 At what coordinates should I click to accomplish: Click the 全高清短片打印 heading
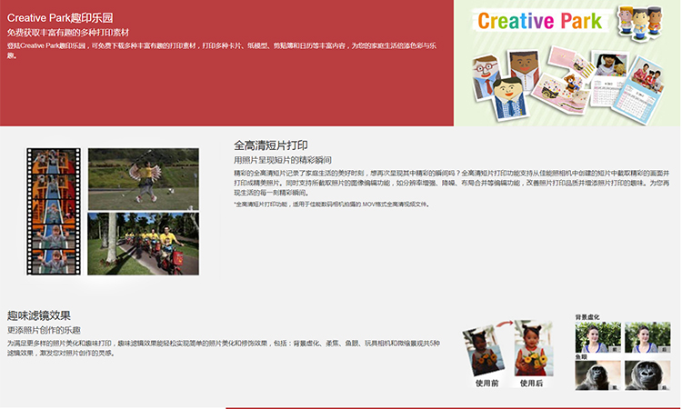click(x=271, y=145)
